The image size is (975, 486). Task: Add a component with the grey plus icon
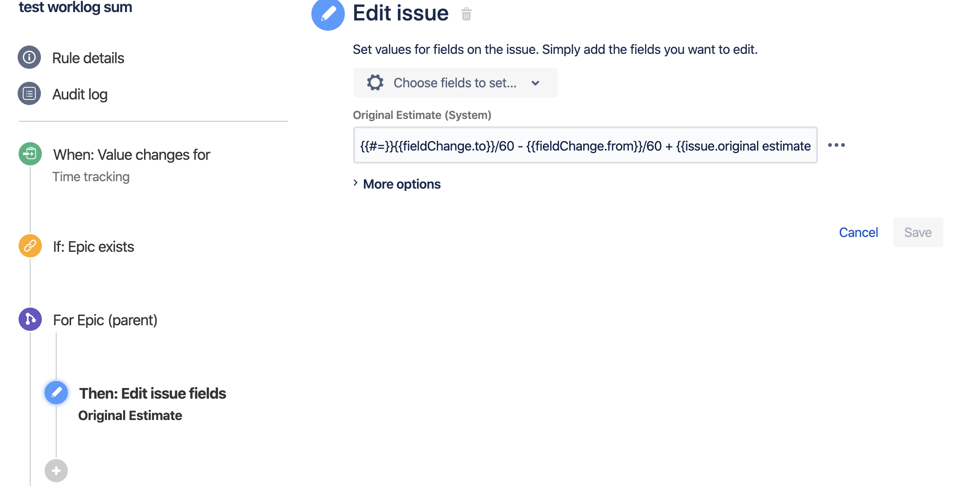coord(56,471)
